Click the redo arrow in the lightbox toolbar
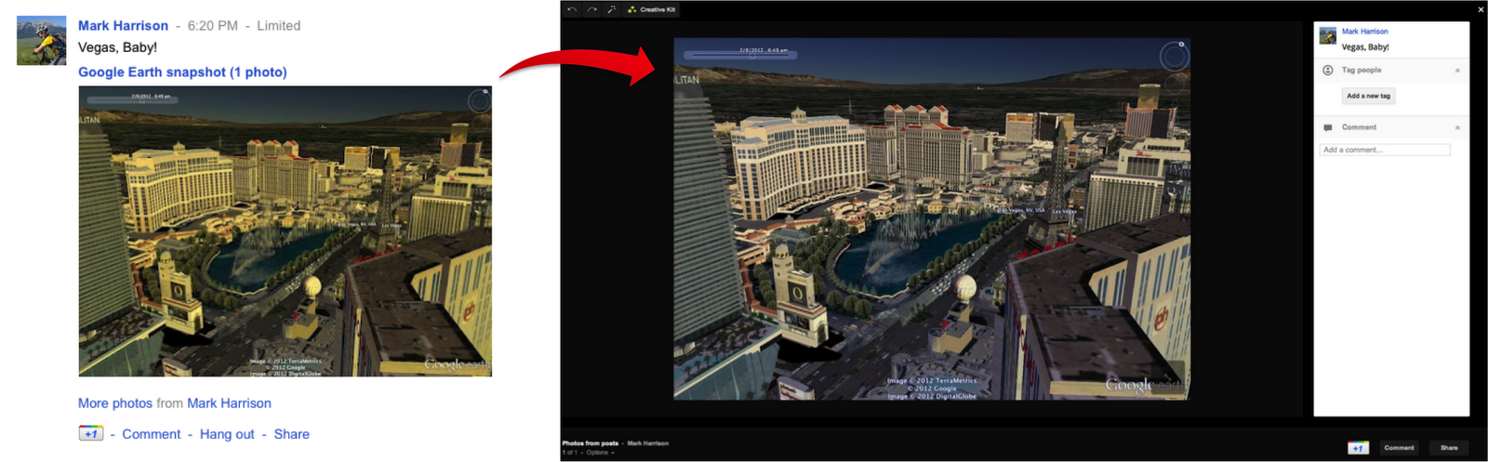1488x462 pixels. tap(591, 9)
